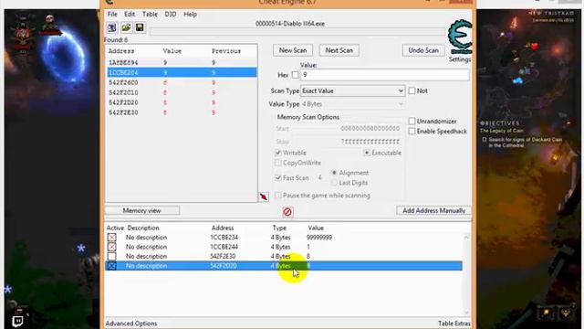Click the save table floppy icon
Screen dimensions: 584x329
point(140,27)
